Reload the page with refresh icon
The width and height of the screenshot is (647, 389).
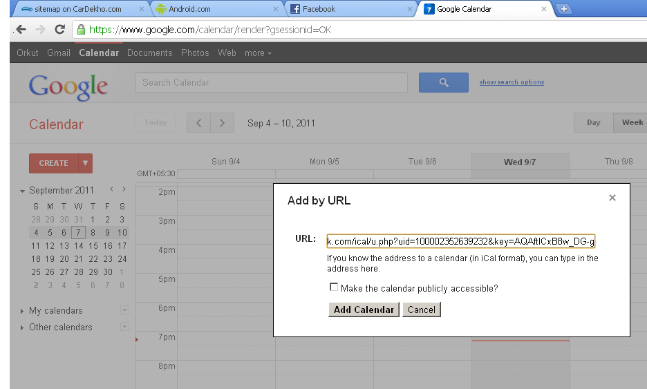(x=60, y=29)
